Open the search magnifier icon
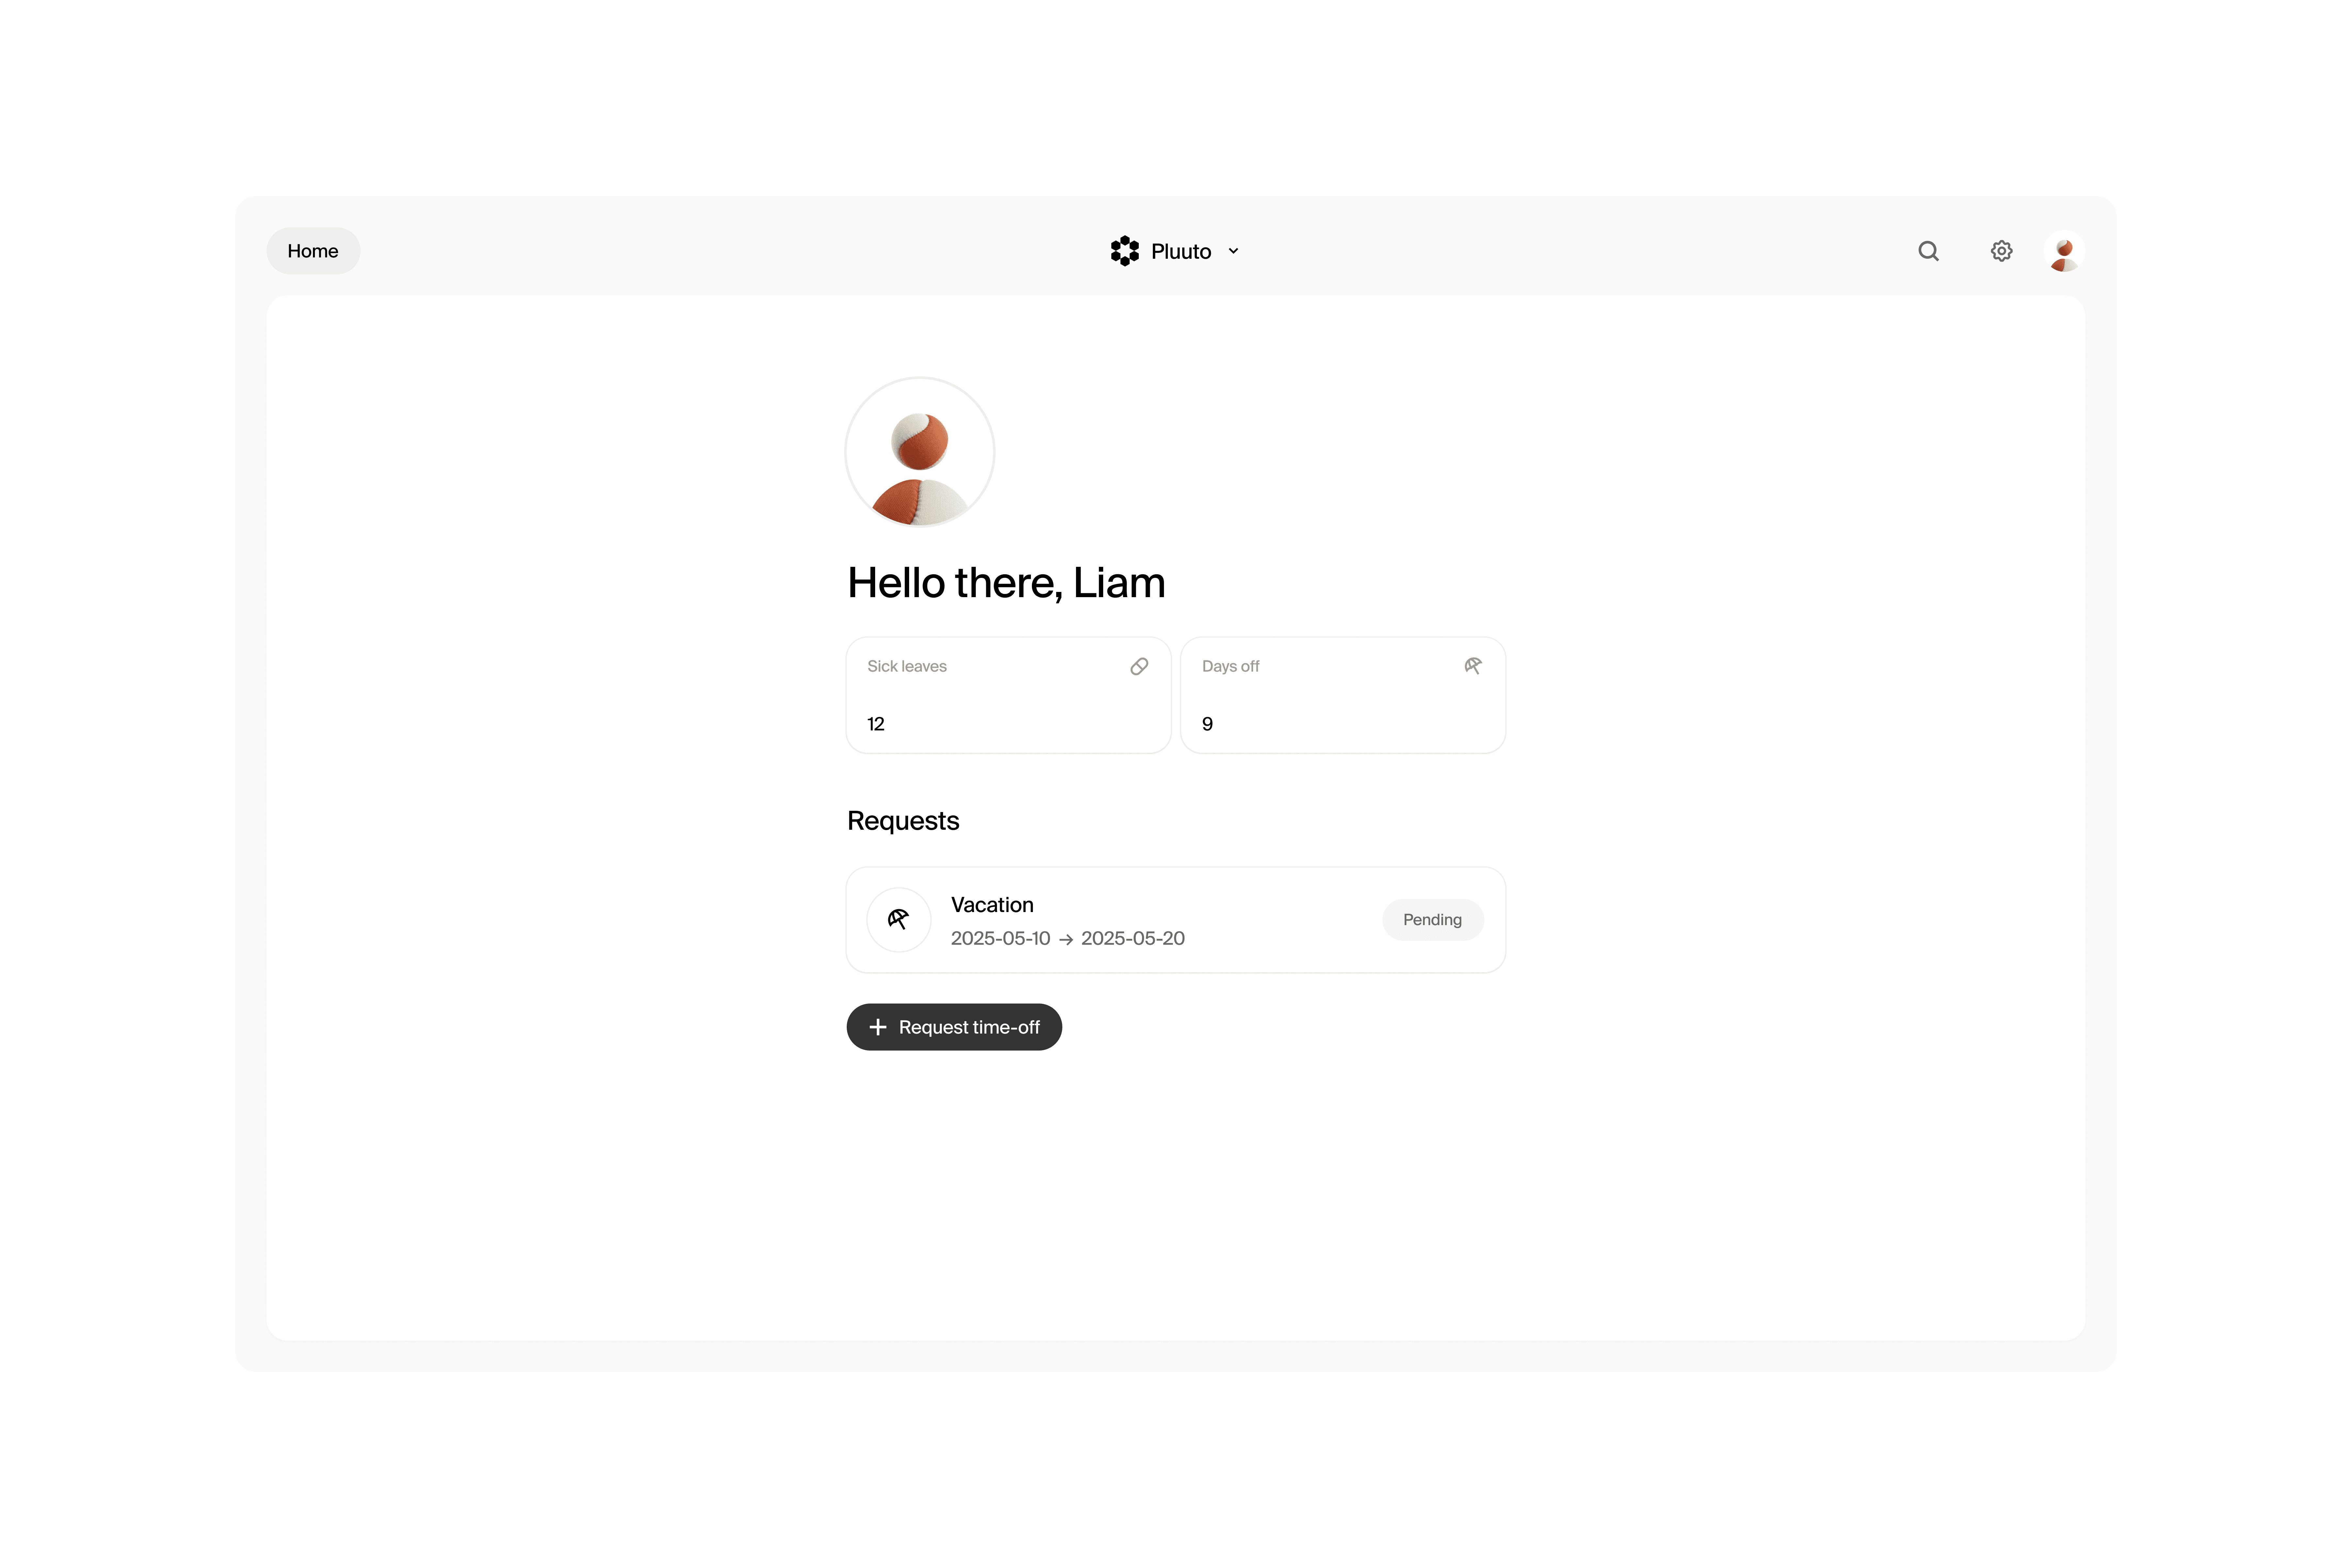 pos(1928,251)
